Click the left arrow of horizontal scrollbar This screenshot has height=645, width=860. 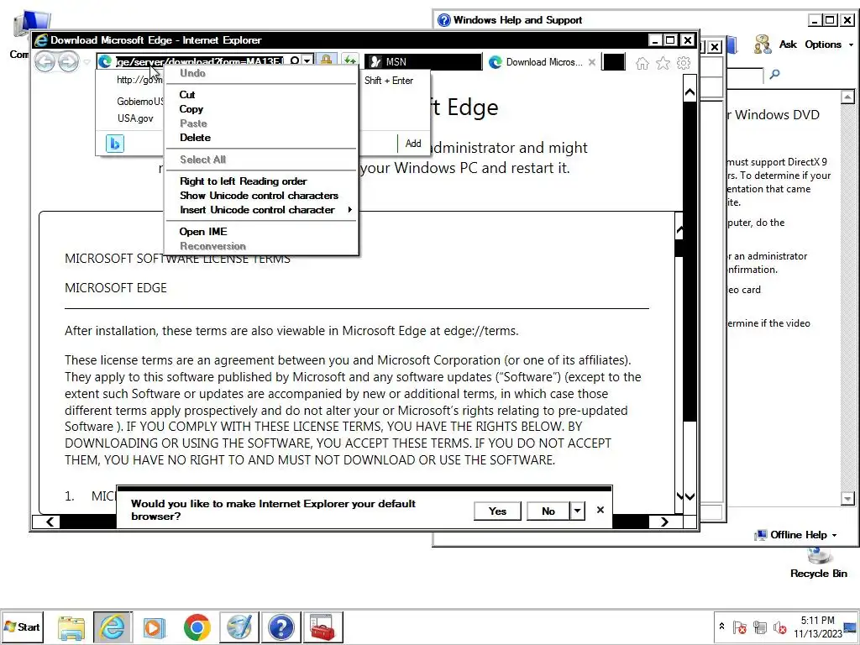tap(50, 522)
